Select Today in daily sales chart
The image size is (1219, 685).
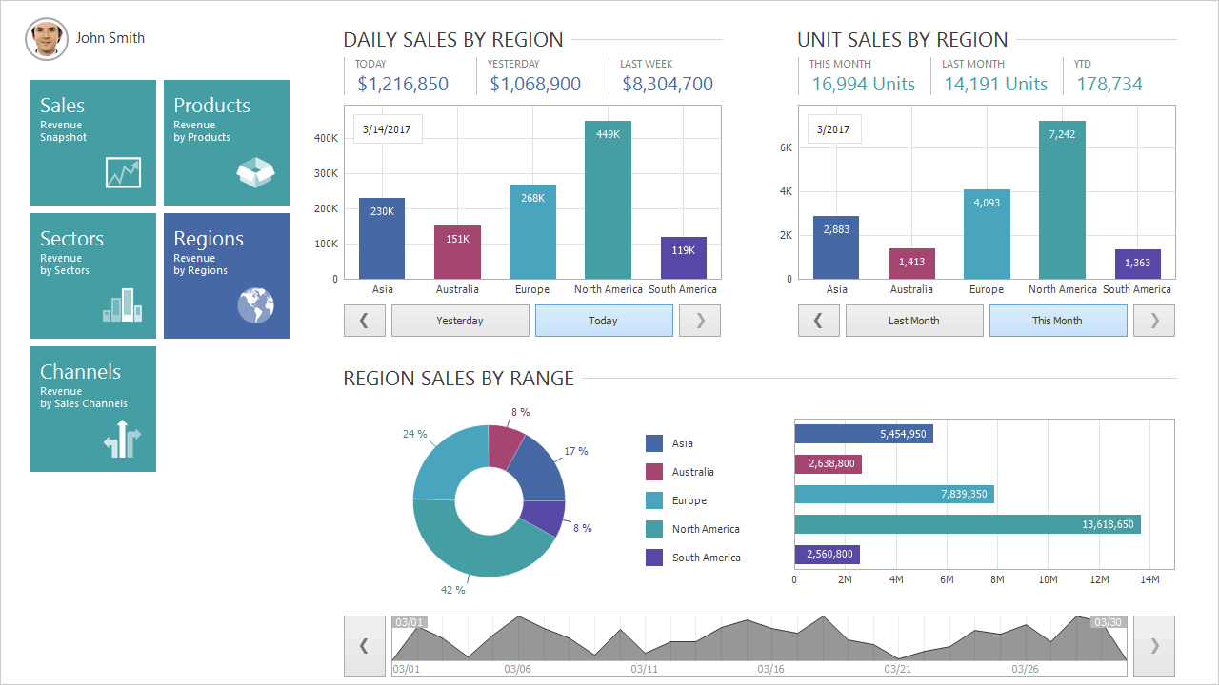tap(604, 321)
